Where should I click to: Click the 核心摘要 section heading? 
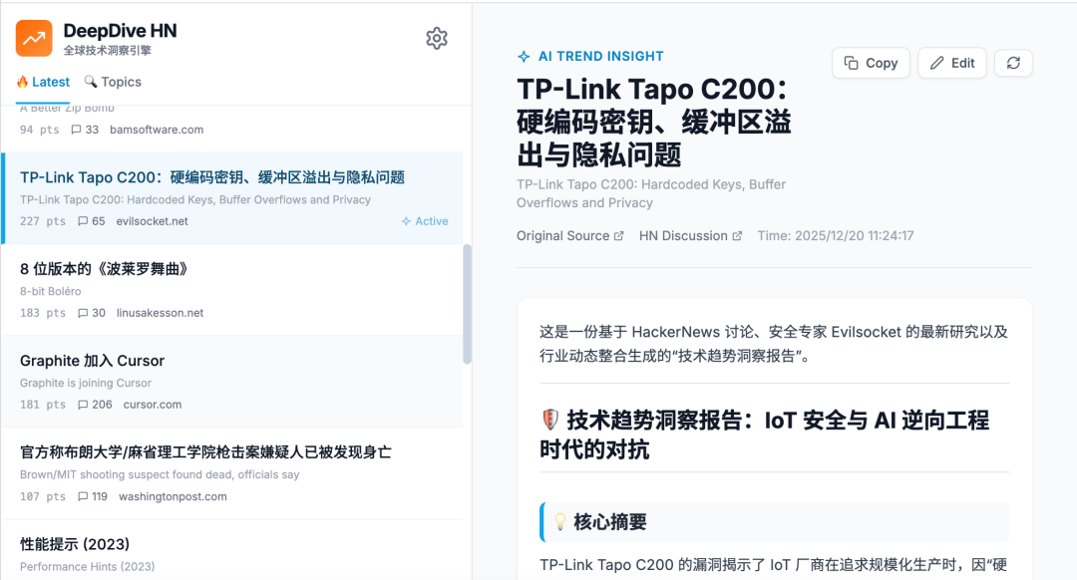click(x=610, y=522)
